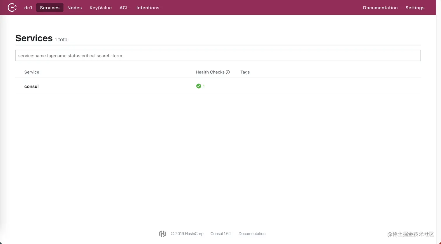Image resolution: width=441 pixels, height=244 pixels.
Task: Click the Tags column header
Action: point(245,72)
